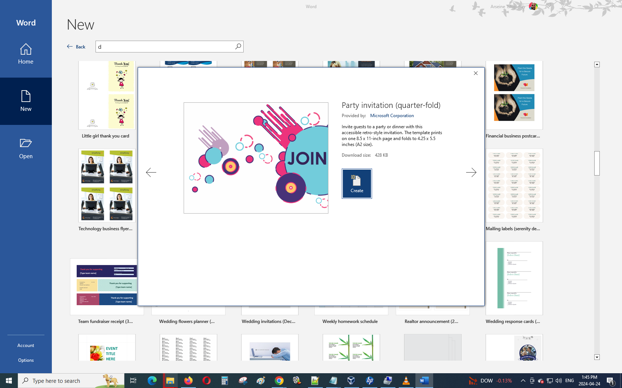
Task: Open Google Chrome from the taskbar
Action: (279, 381)
